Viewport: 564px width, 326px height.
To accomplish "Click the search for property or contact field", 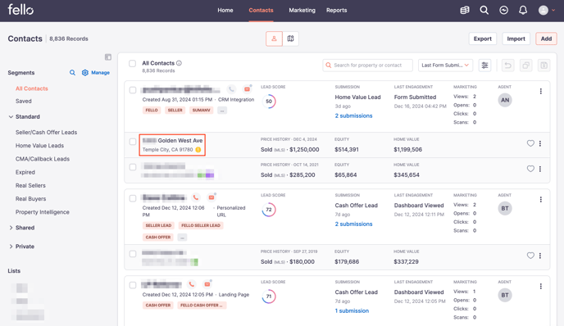I will point(367,65).
